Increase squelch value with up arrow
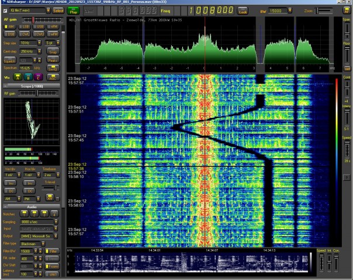Image resolution: width=353 pixels, height=280 pixels. [39, 61]
